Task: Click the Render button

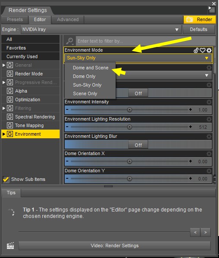Action: (x=200, y=19)
